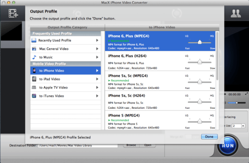Click the two-person users icon
Image resolution: width=249 pixels, height=163 pixels.
point(236,14)
